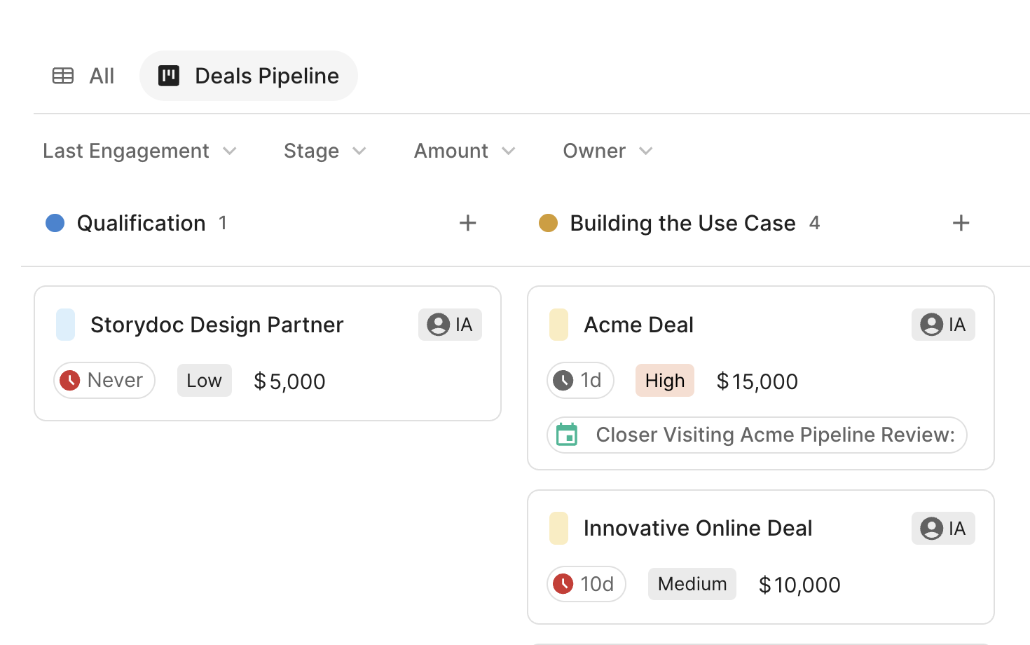1030x645 pixels.
Task: Add a deal to Qualification with plus
Action: [x=467, y=223]
